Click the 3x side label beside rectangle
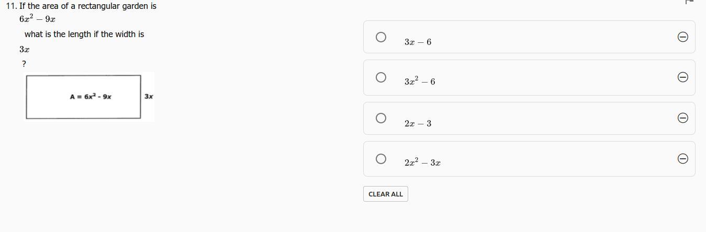The width and height of the screenshot is (706, 232). (x=149, y=97)
